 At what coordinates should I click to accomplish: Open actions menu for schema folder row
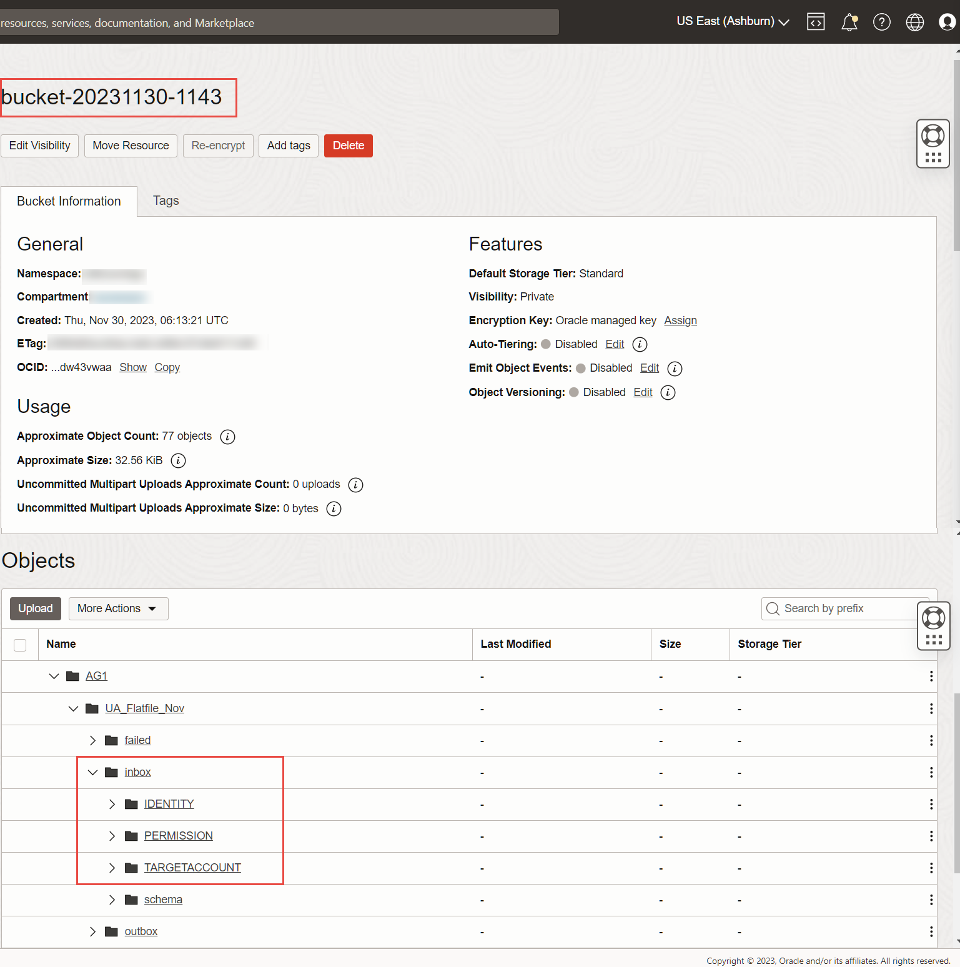pyautogui.click(x=931, y=900)
